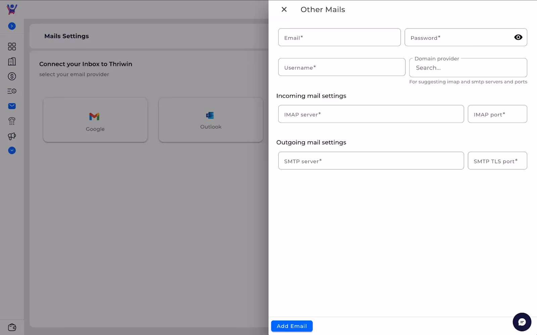Open the Domain provider search dropdown
Image resolution: width=537 pixels, height=335 pixels.
click(468, 68)
